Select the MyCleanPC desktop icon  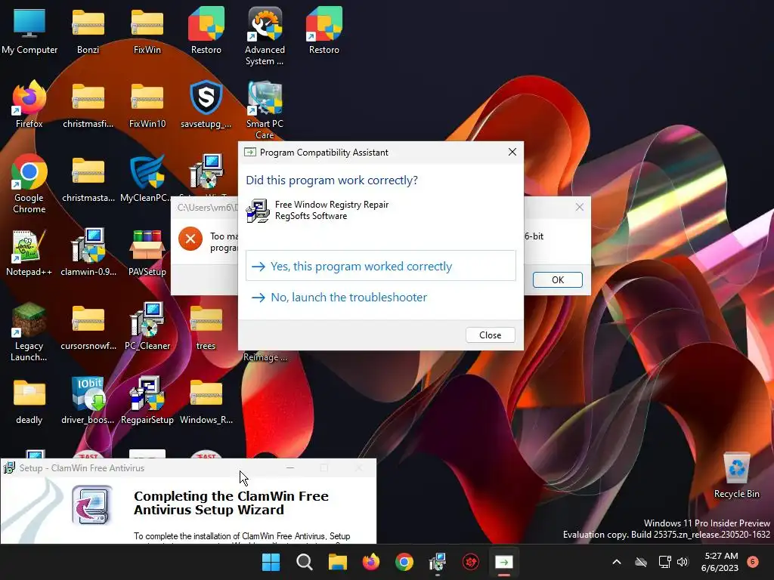(x=147, y=178)
